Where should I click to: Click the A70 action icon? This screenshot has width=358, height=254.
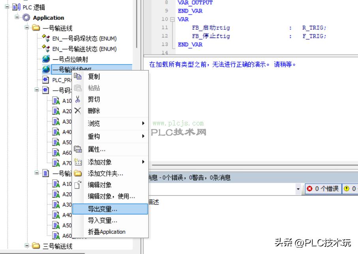(x=56, y=163)
